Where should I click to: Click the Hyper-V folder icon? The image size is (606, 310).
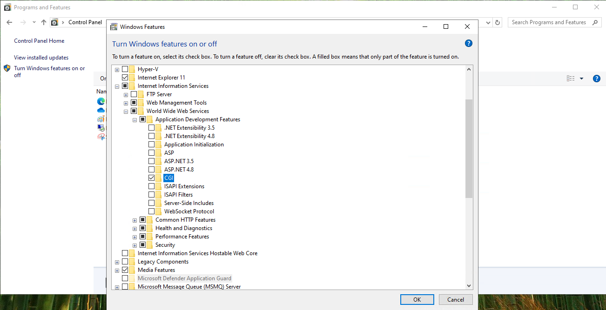pos(132,69)
